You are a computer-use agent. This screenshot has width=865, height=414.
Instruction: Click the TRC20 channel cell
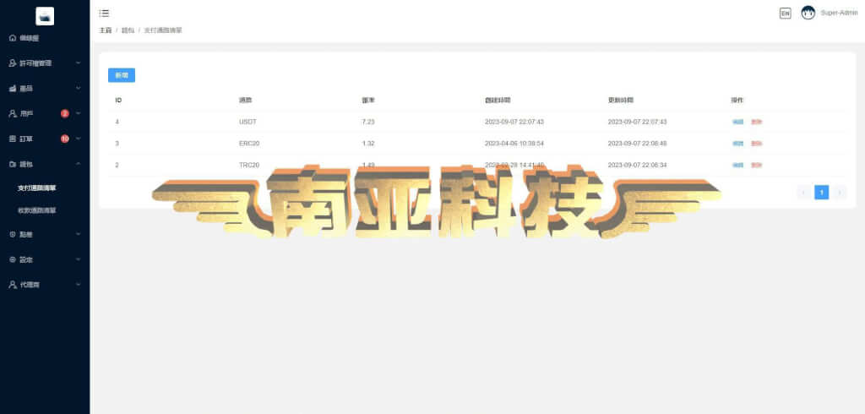coord(249,165)
